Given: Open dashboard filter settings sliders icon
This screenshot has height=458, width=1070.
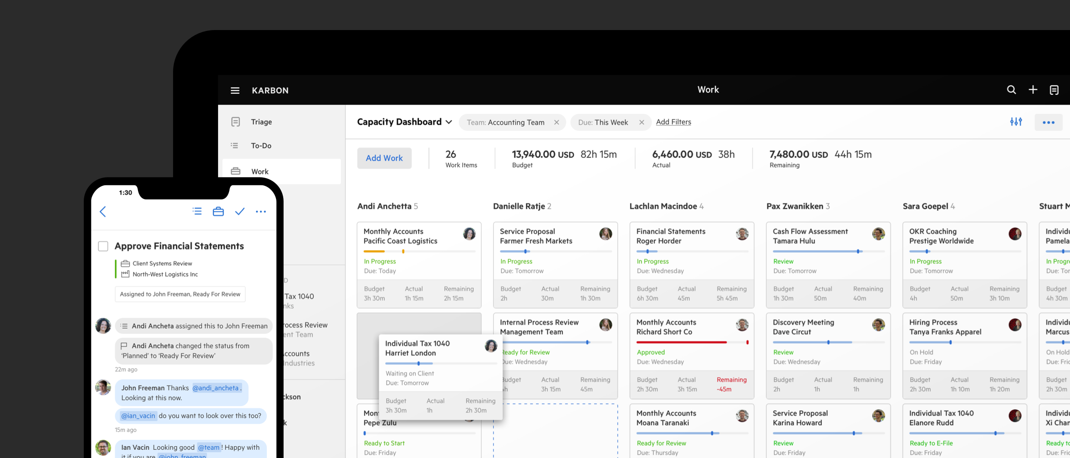Looking at the screenshot, I should tap(1016, 122).
